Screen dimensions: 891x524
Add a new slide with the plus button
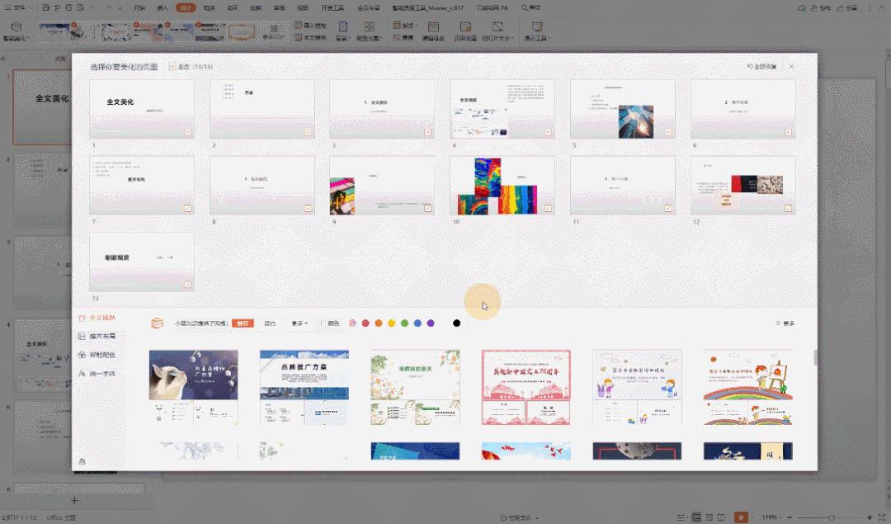tap(74, 501)
